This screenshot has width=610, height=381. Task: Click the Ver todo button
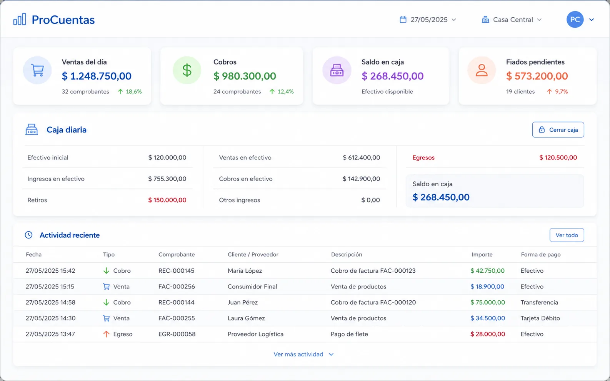click(567, 235)
